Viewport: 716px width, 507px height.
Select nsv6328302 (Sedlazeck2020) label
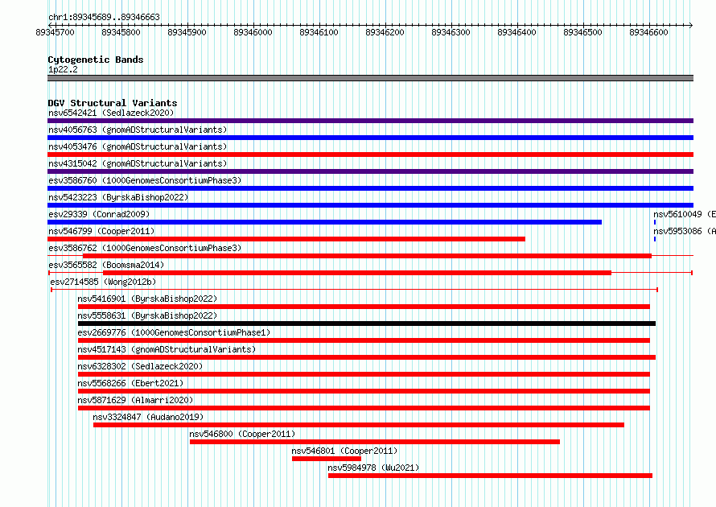[x=140, y=366]
